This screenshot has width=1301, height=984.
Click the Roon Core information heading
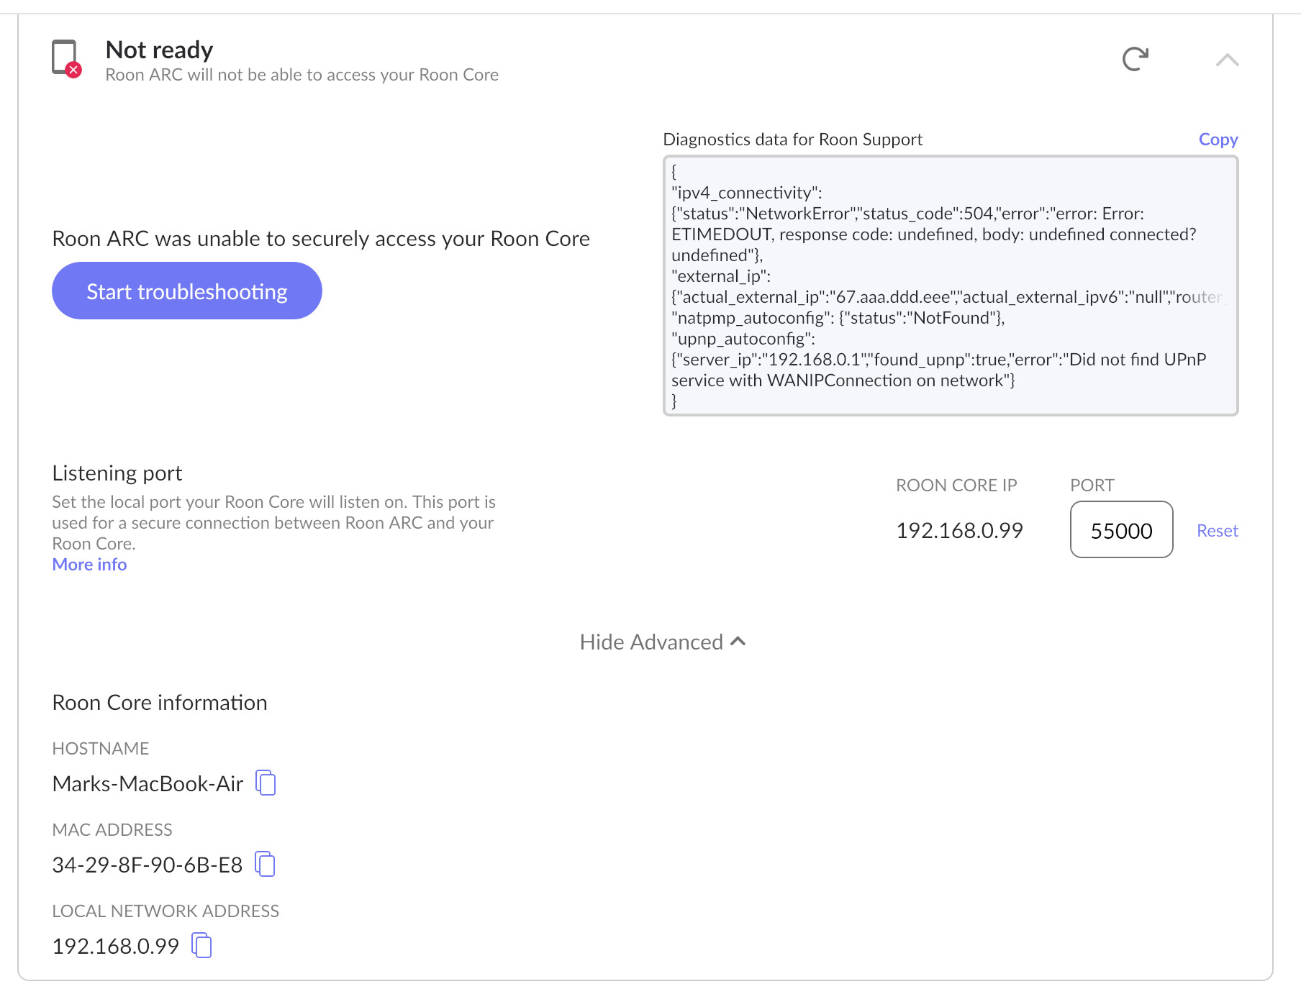[160, 703]
